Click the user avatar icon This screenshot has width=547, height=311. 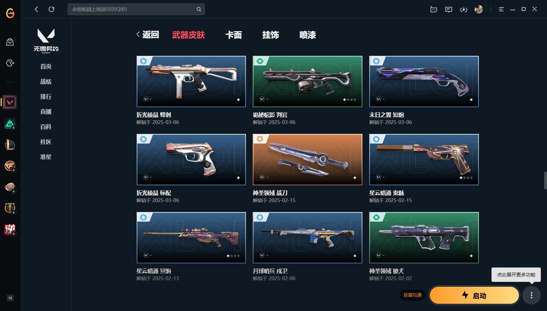click(x=479, y=9)
